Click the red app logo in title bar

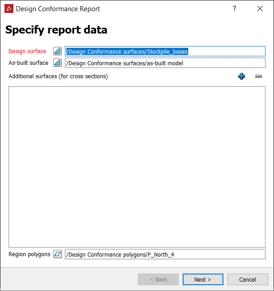point(9,9)
